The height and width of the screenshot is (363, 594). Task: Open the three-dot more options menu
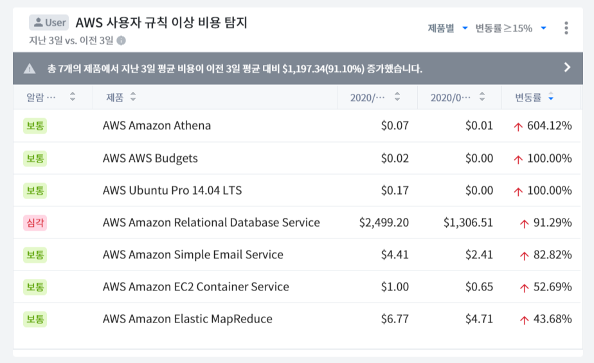(566, 28)
